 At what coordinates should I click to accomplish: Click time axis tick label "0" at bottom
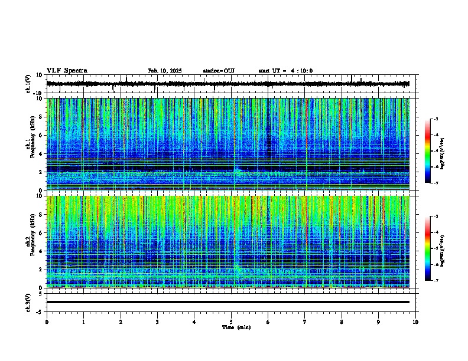tap(47, 322)
